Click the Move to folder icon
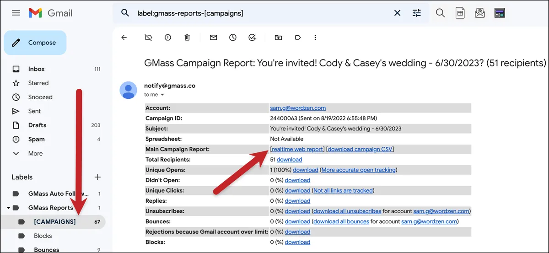 [x=278, y=38]
